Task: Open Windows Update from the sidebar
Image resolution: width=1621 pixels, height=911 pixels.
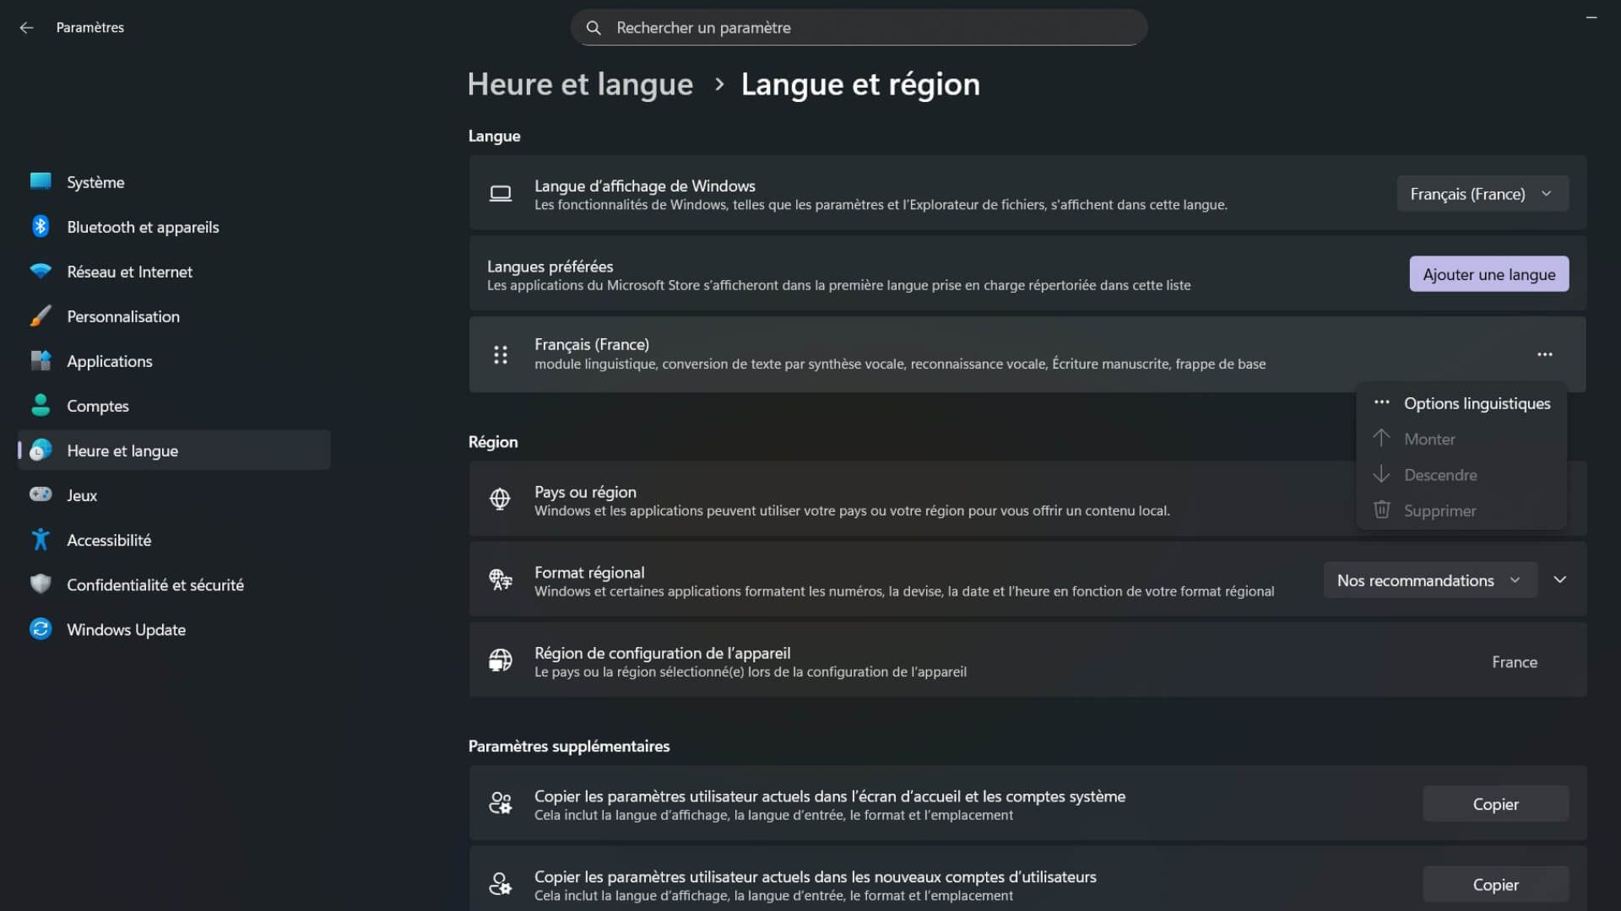Action: (x=40, y=628)
